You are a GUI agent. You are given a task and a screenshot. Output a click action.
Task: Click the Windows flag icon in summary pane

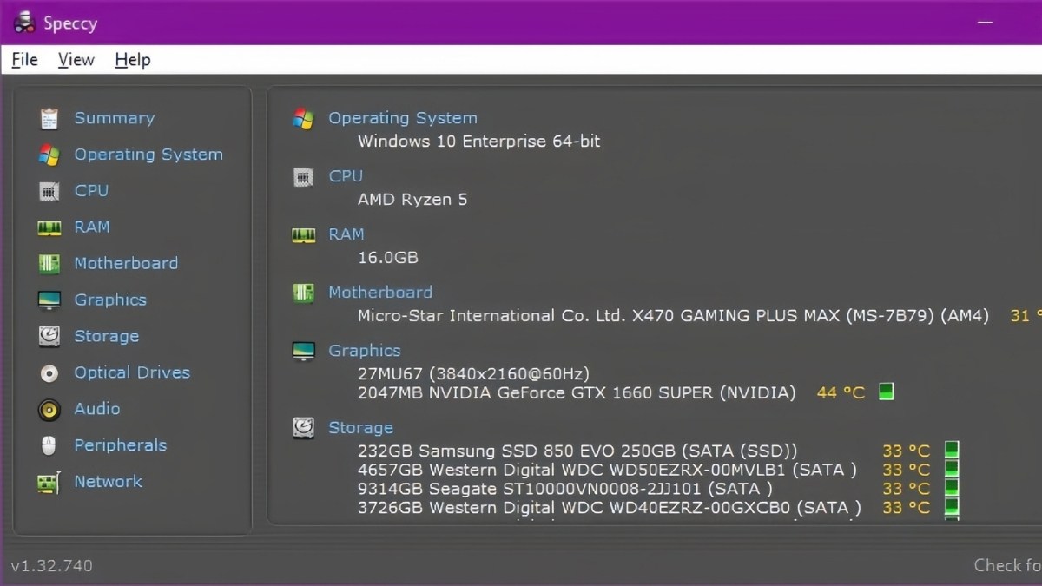coord(303,119)
